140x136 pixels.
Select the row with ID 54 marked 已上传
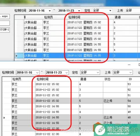tap(71, 101)
